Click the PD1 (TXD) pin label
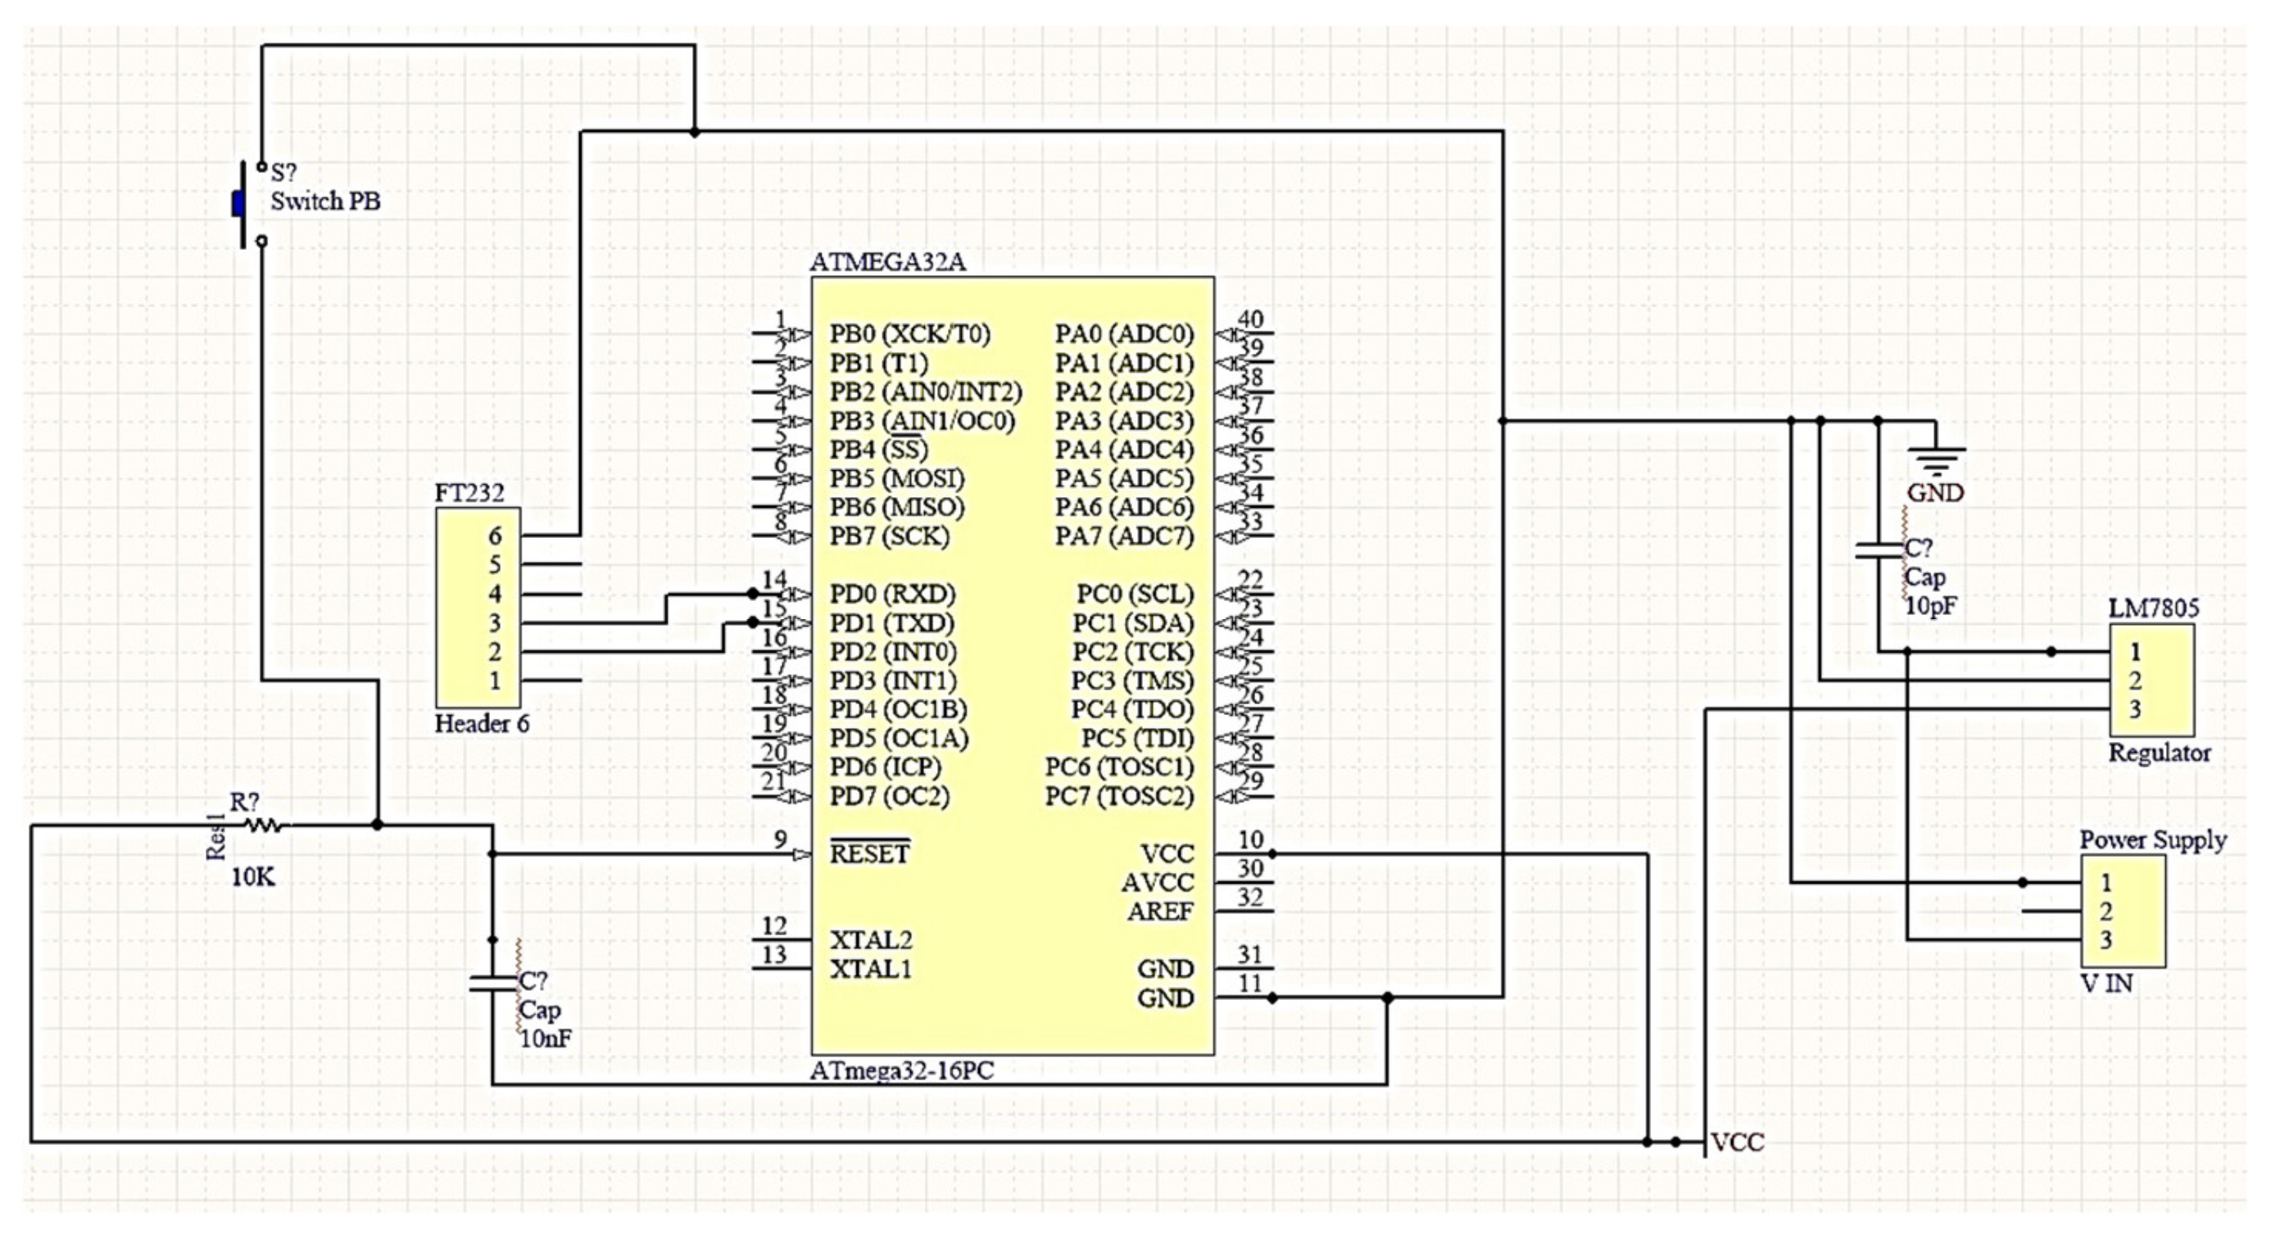 tap(891, 623)
